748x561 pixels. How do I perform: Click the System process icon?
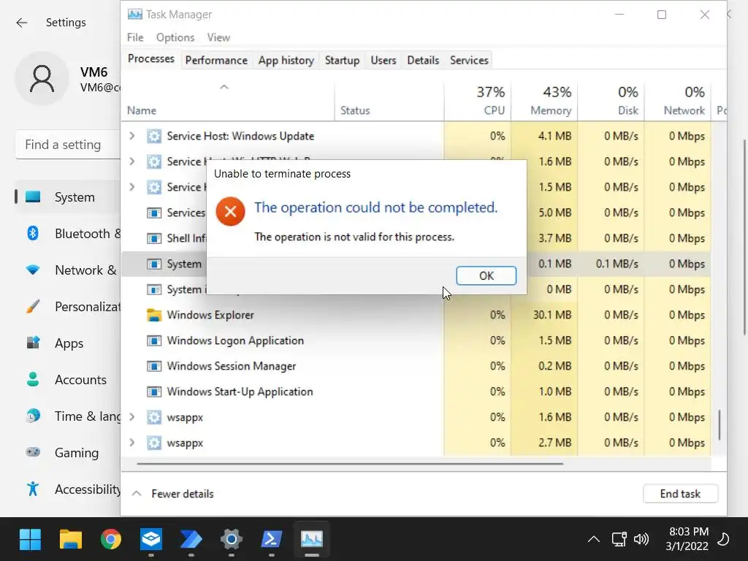[x=153, y=264]
